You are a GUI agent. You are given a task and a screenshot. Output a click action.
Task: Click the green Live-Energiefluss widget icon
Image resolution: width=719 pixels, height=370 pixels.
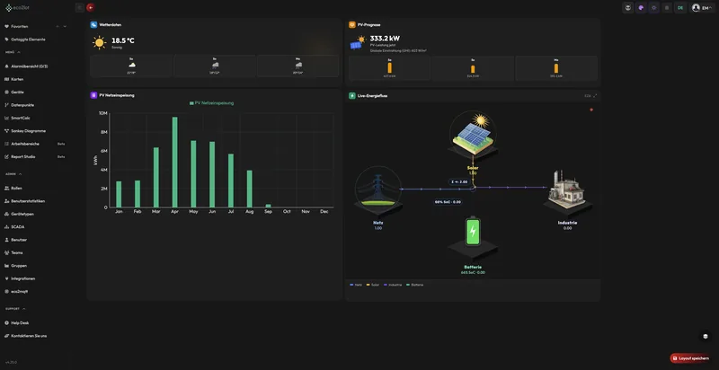351,96
